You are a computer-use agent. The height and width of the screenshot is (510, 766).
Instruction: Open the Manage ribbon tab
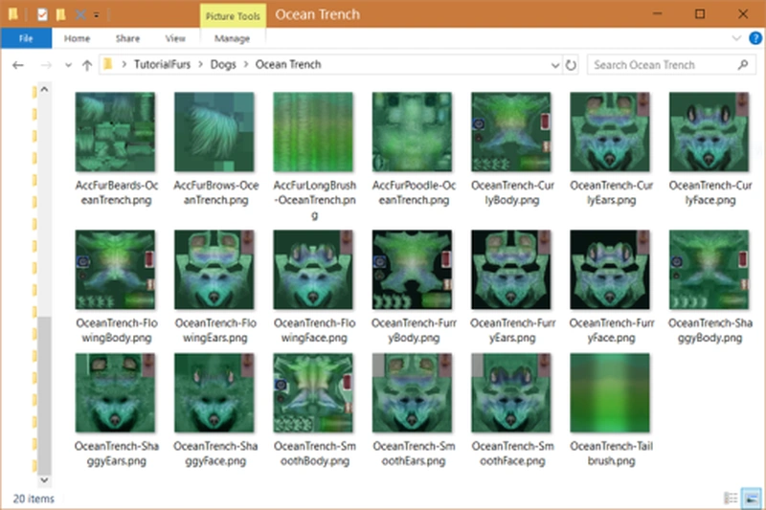click(232, 38)
